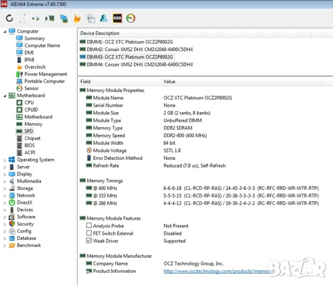The image size is (333, 285).
Task: Click the monitor diagnostics toolbar icon
Action: tap(64, 18)
